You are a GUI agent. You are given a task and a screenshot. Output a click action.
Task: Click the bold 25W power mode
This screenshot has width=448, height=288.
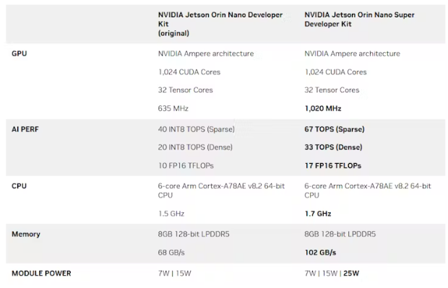click(351, 273)
